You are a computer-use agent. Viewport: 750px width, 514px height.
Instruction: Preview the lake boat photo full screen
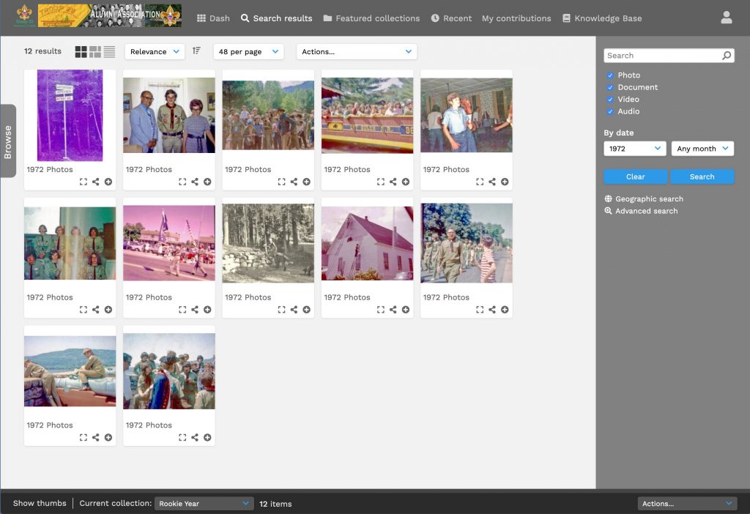83,438
